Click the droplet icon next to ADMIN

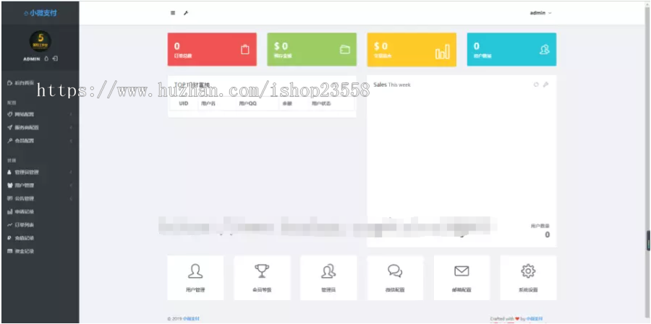tap(46, 59)
